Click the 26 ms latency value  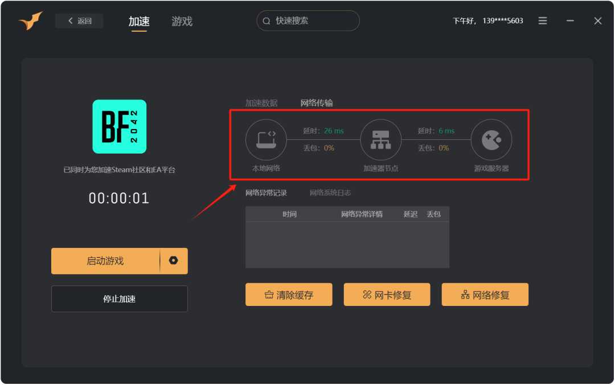point(334,131)
